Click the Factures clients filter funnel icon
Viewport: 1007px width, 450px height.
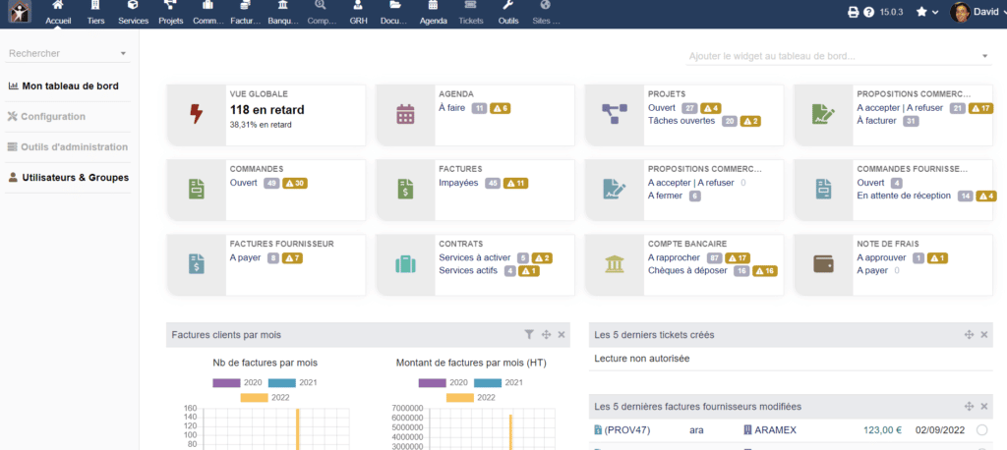529,334
